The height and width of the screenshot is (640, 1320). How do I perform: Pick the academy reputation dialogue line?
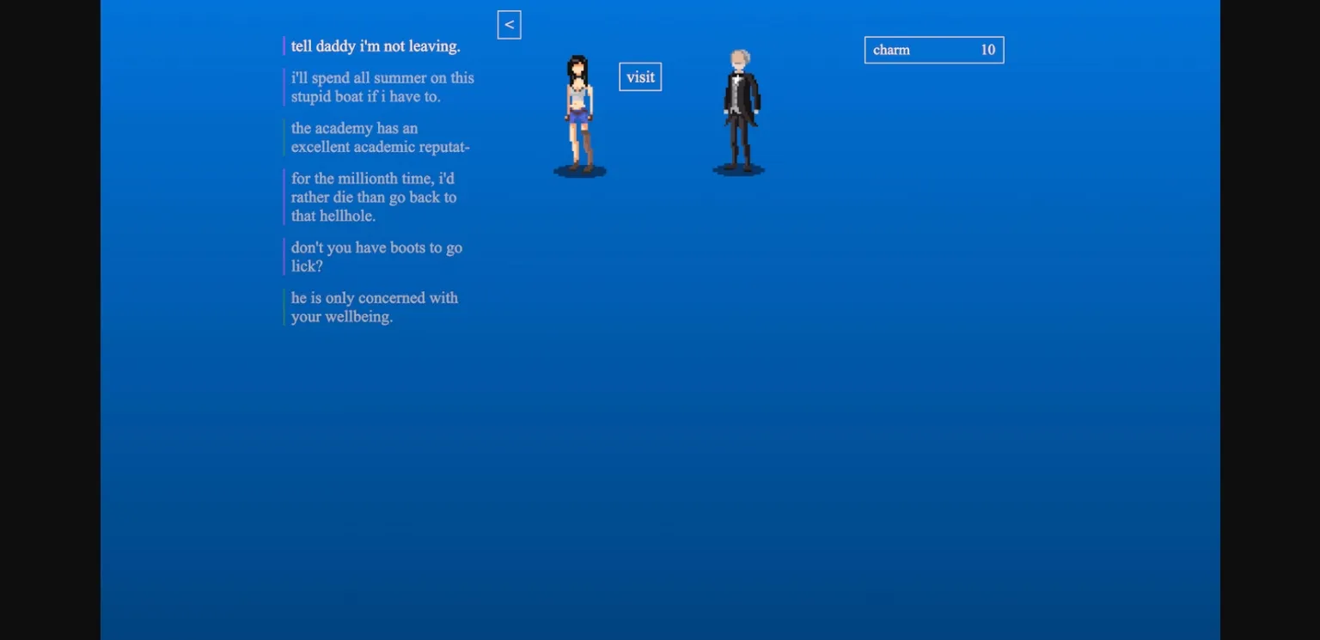click(380, 137)
